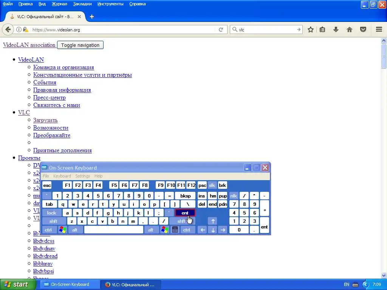This screenshot has height=290, width=387.
Task: Open the Пресс-центр link
Action: coord(50,97)
